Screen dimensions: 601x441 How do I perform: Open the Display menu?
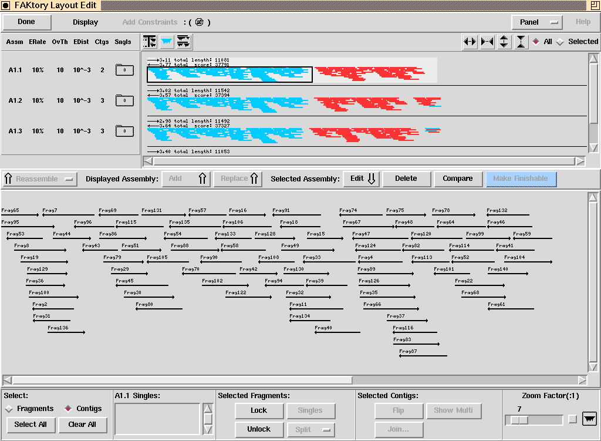pos(85,22)
